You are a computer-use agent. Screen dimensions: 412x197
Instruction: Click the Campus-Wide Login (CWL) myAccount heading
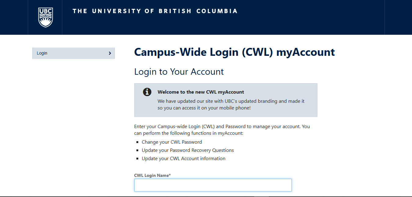(x=234, y=52)
